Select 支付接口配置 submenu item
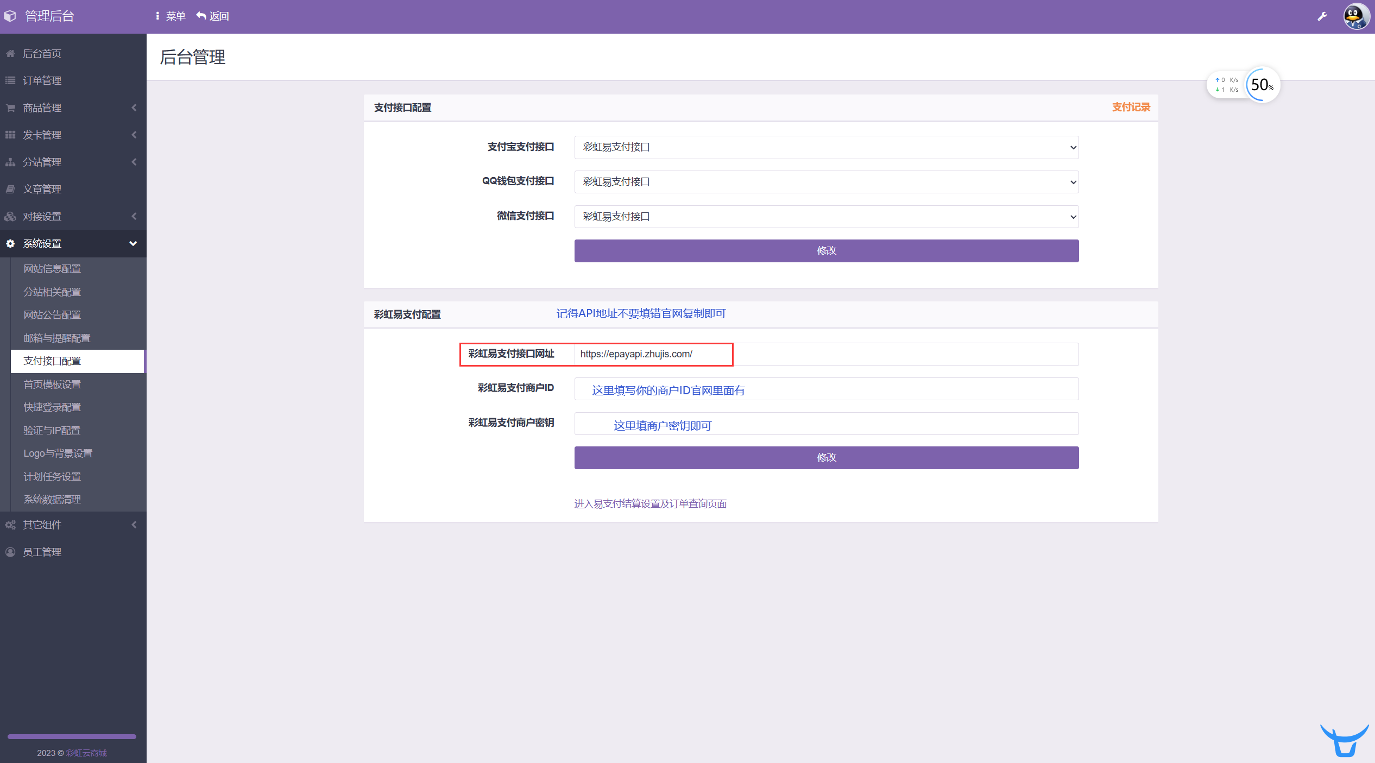 (x=78, y=361)
